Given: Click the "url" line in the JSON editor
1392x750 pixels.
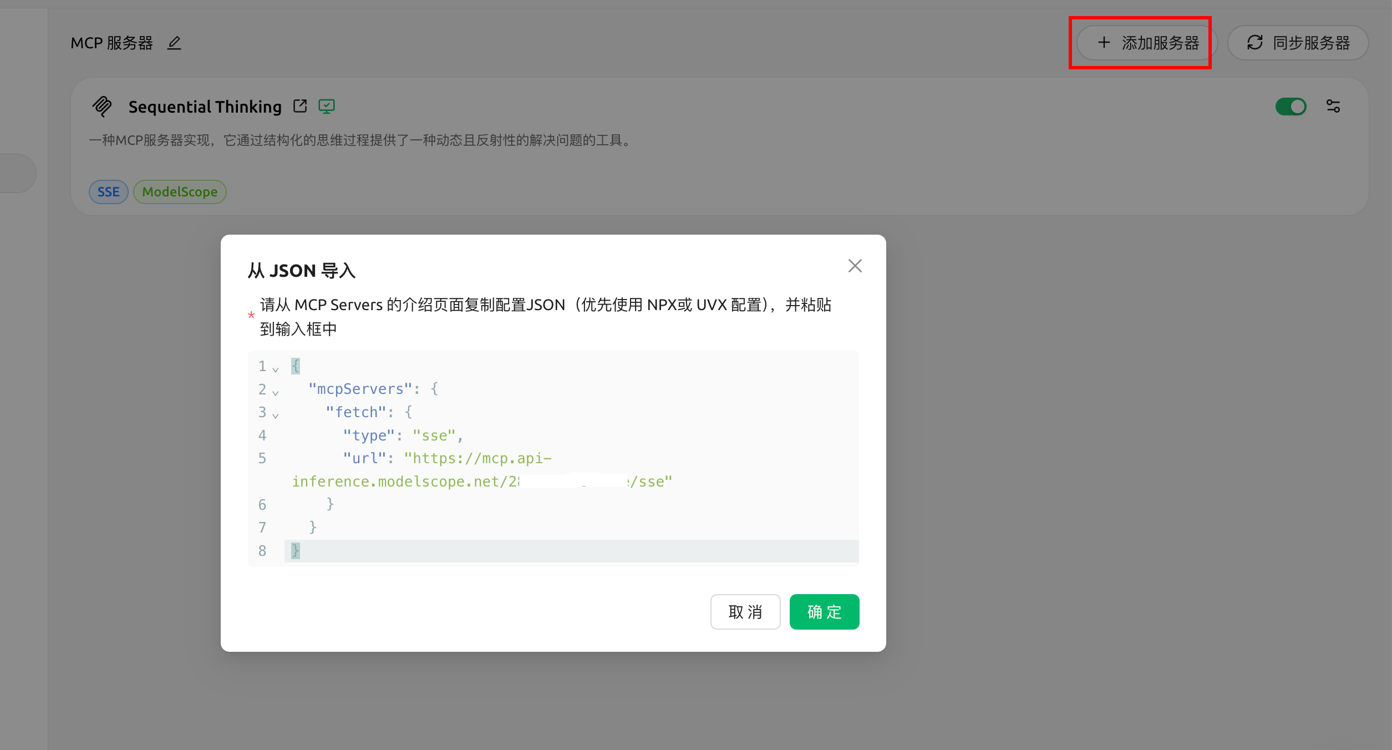Looking at the screenshot, I should pos(482,470).
